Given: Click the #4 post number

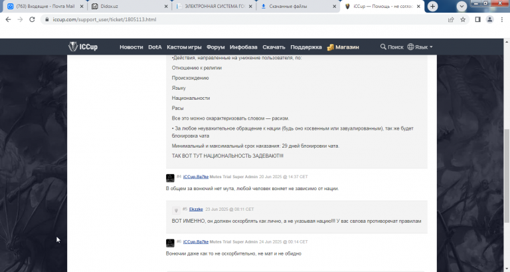Looking at the screenshot, I should [x=179, y=176].
